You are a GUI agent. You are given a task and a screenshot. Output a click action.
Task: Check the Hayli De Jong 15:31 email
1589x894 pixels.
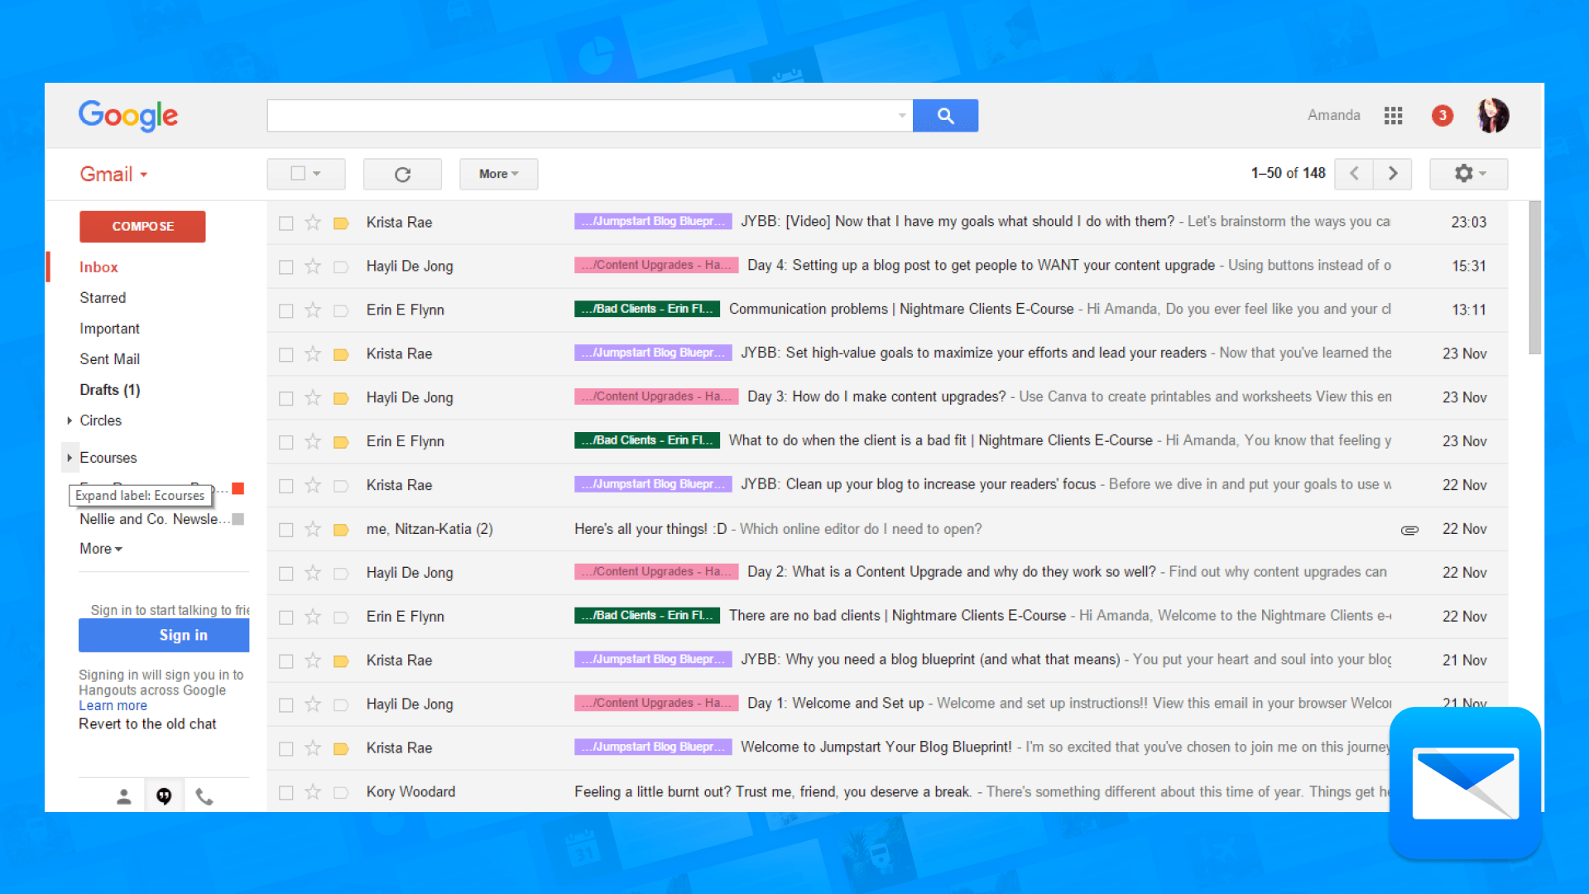[x=286, y=267]
